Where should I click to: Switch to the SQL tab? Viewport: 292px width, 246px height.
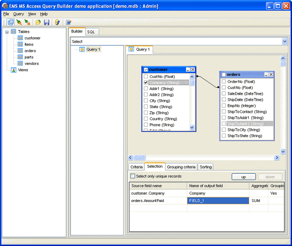91,32
